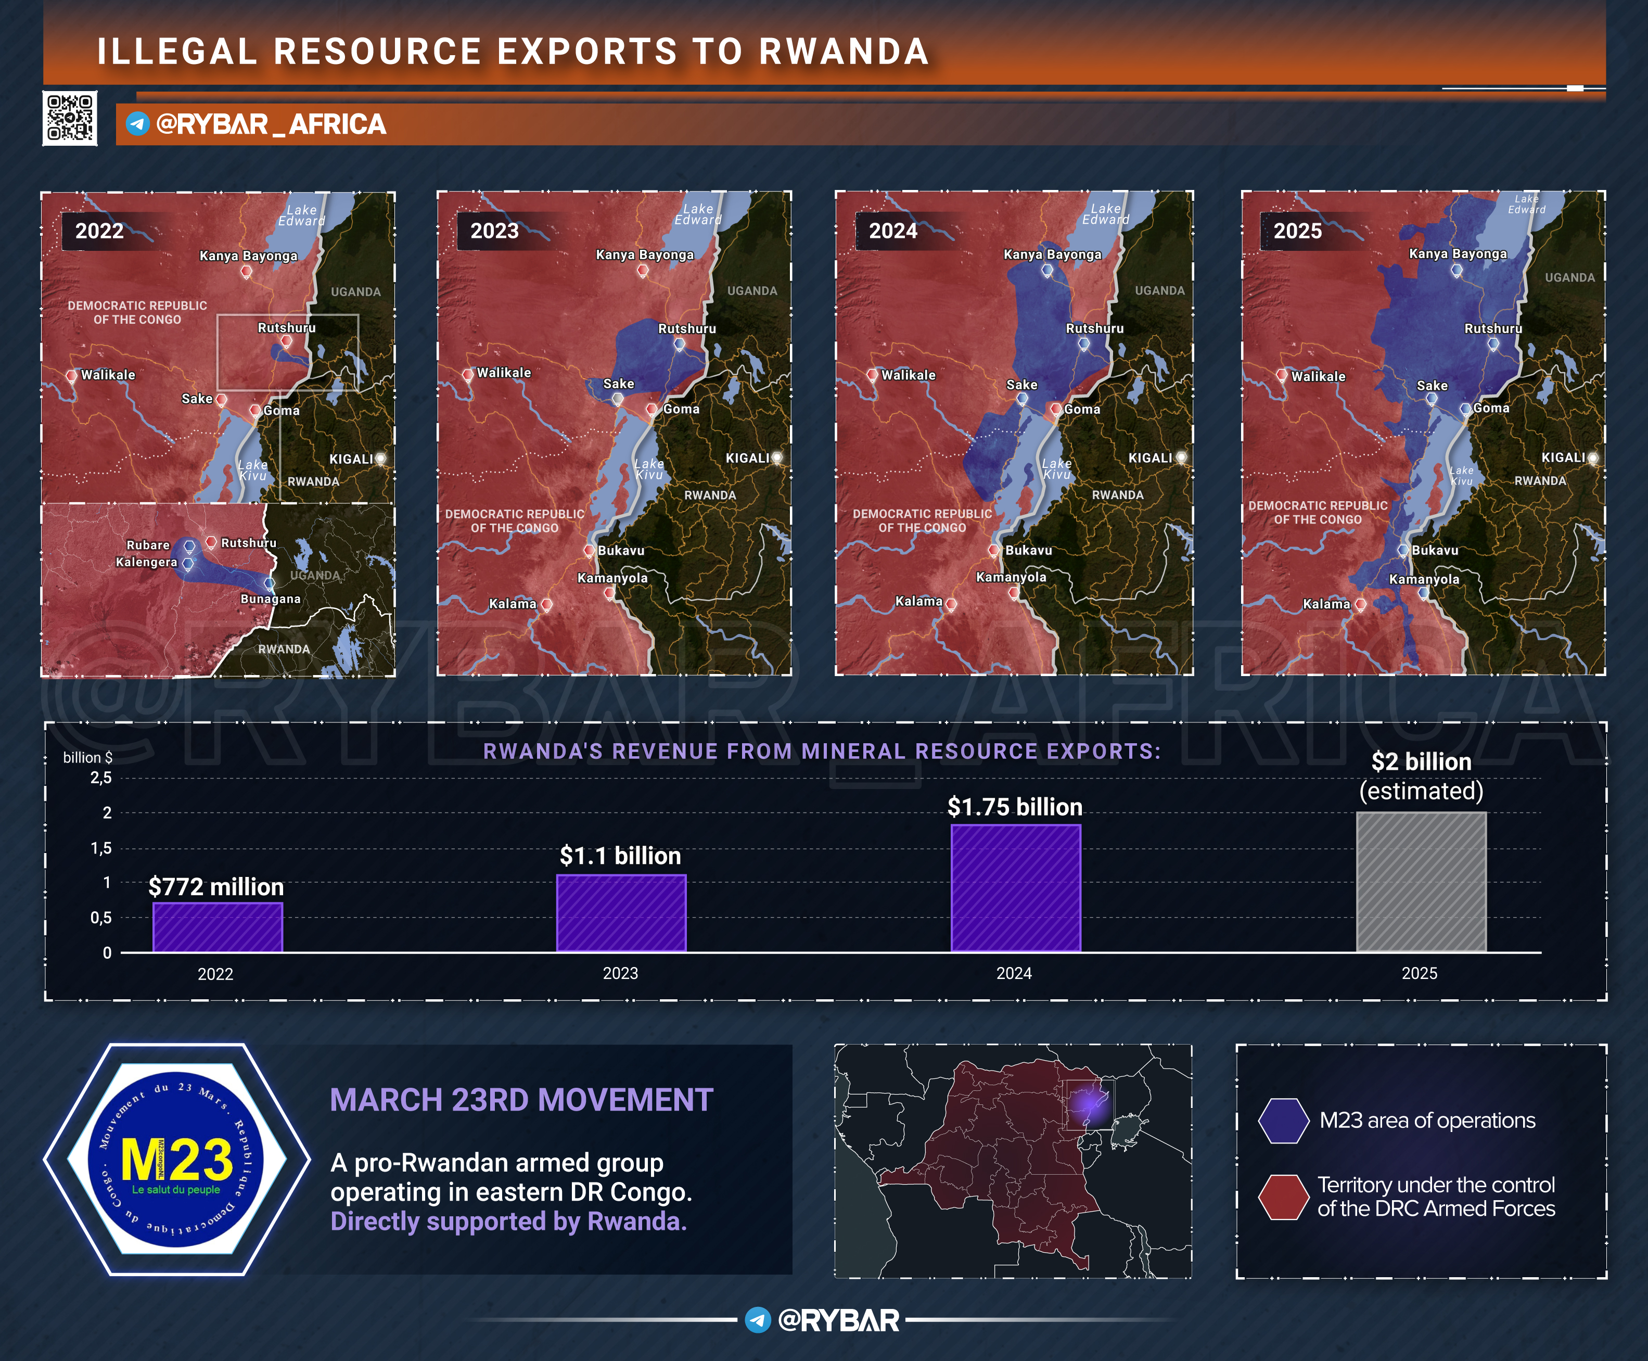Click the Africa locator map thumbnail
This screenshot has height=1361, width=1648.
tap(1013, 1161)
